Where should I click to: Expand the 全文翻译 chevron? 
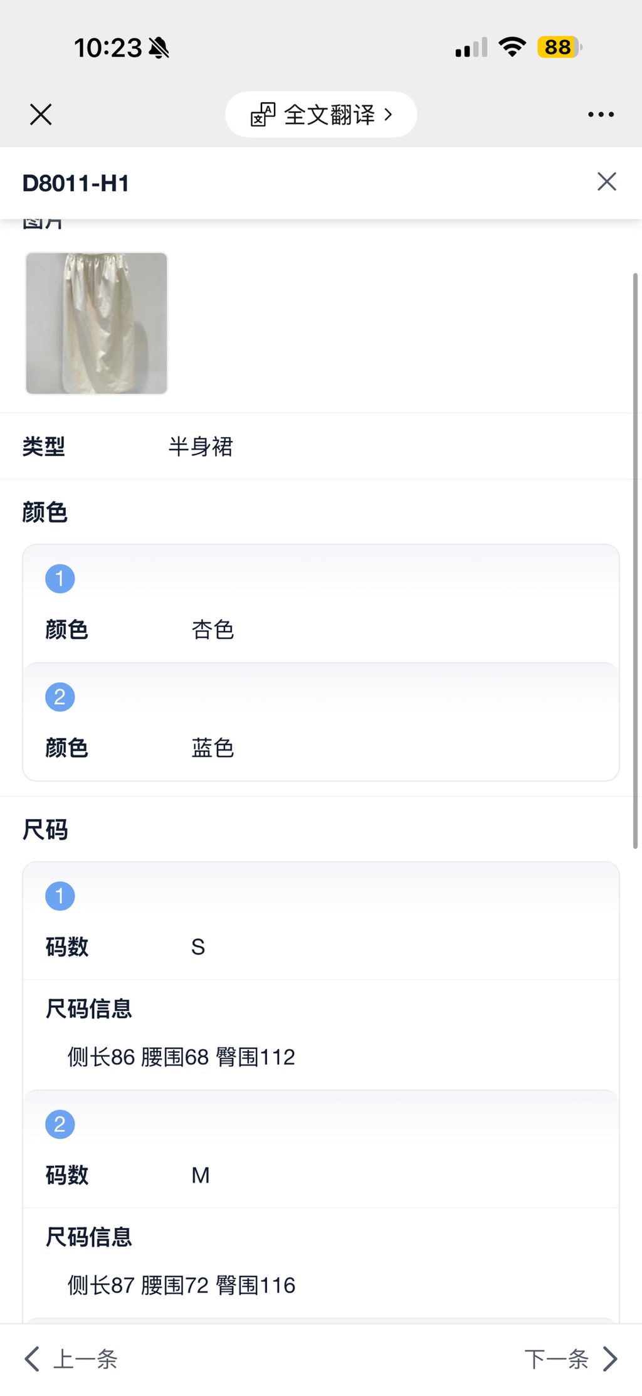click(389, 115)
